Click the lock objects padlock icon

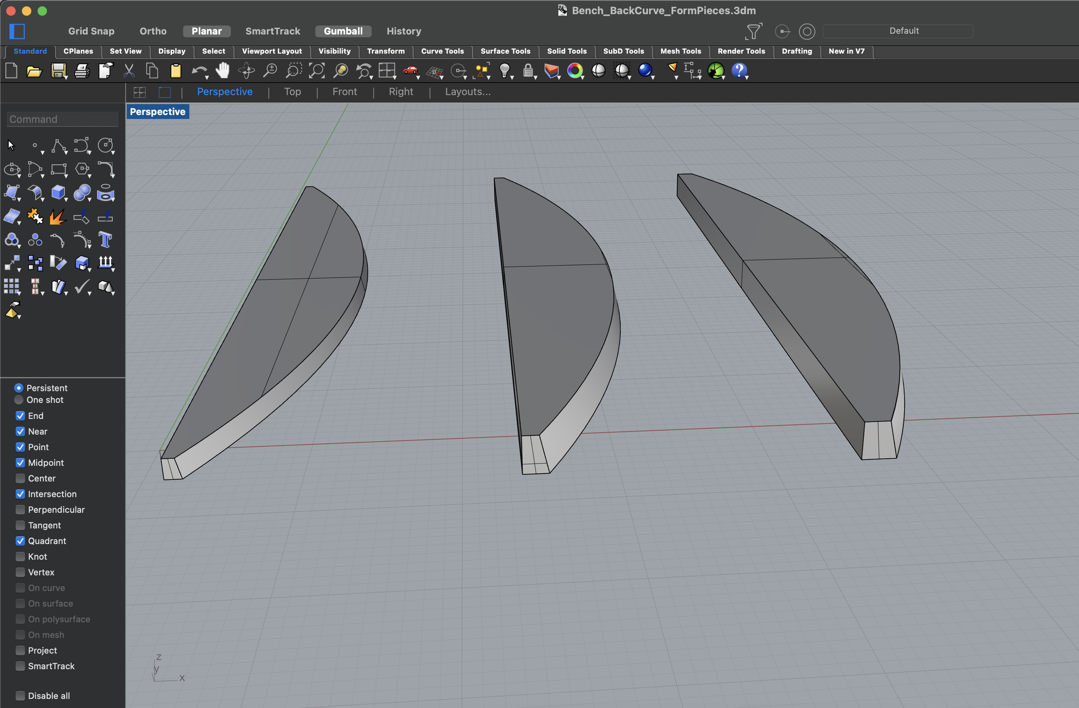point(528,71)
